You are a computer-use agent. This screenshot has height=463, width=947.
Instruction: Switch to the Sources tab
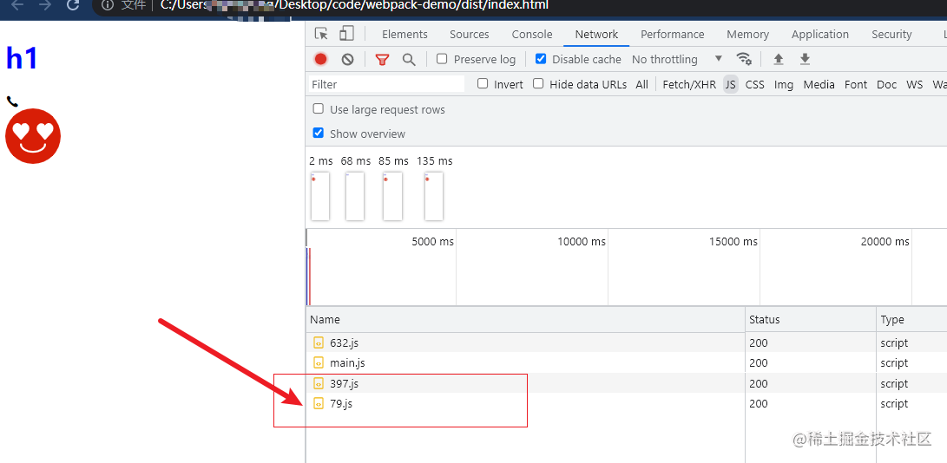(x=470, y=35)
